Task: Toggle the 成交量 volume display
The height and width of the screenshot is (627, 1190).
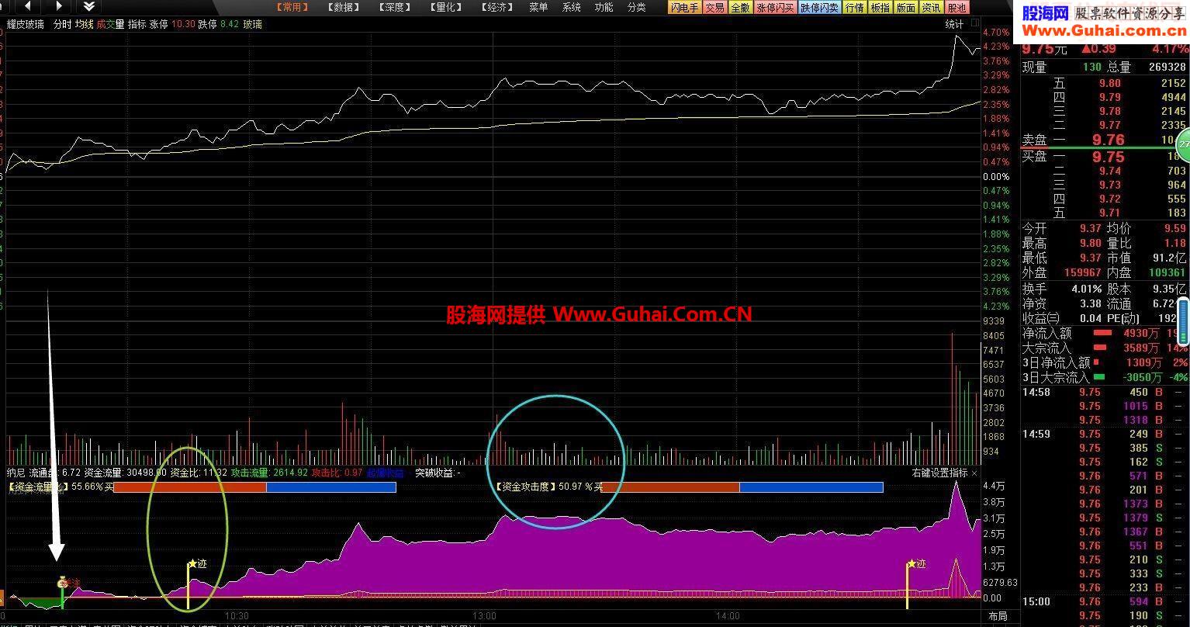Action: click(110, 24)
